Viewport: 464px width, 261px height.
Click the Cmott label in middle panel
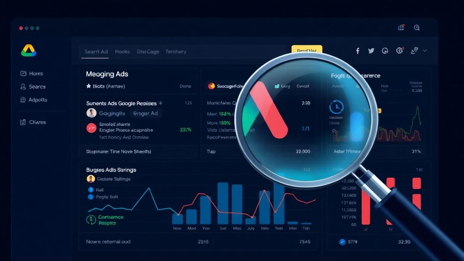click(303, 86)
